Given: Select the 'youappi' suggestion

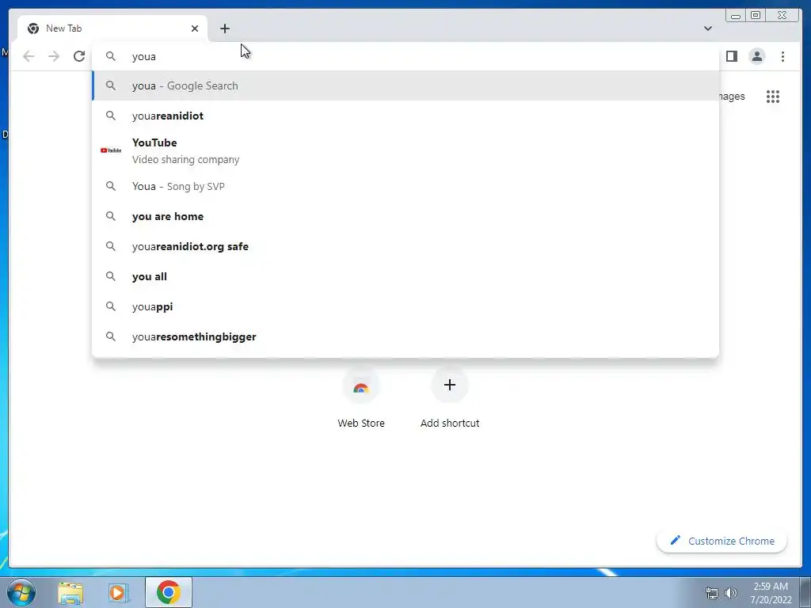Looking at the screenshot, I should coord(405,306).
